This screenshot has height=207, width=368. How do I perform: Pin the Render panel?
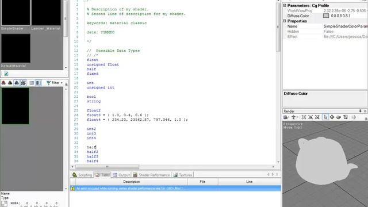coord(361,111)
